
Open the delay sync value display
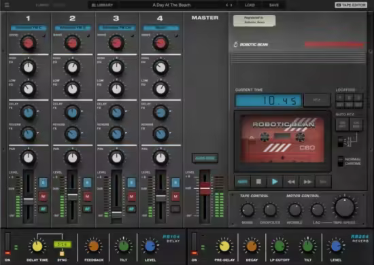pyautogui.click(x=63, y=244)
